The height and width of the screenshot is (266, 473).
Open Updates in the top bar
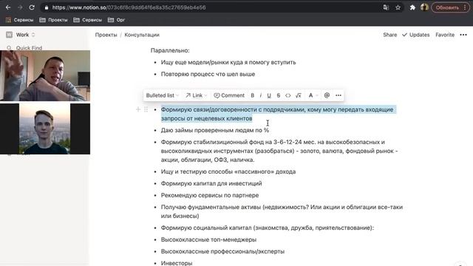[415, 35]
